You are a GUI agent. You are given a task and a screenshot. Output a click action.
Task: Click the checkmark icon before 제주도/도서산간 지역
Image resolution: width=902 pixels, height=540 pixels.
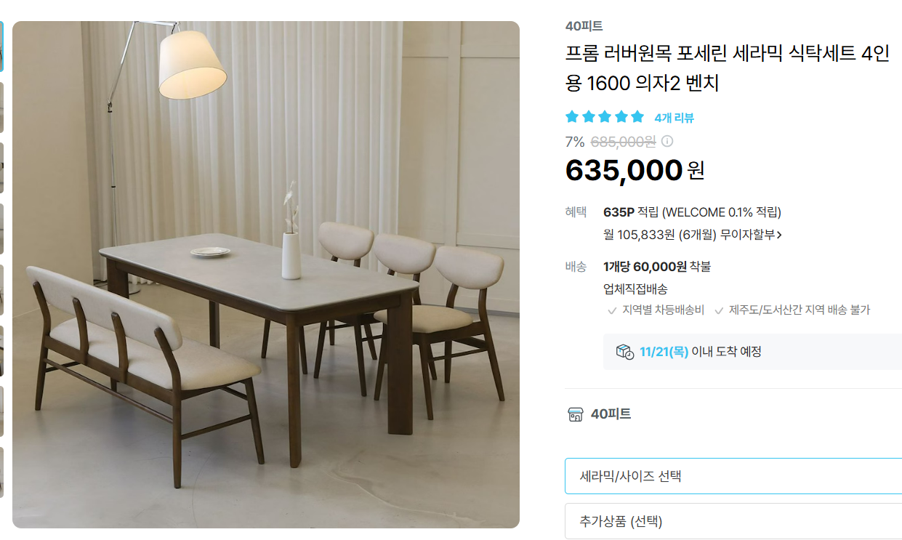pos(719,310)
